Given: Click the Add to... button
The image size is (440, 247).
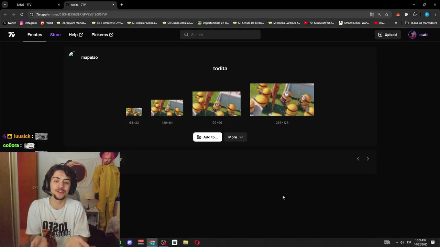Looking at the screenshot, I should (208, 137).
